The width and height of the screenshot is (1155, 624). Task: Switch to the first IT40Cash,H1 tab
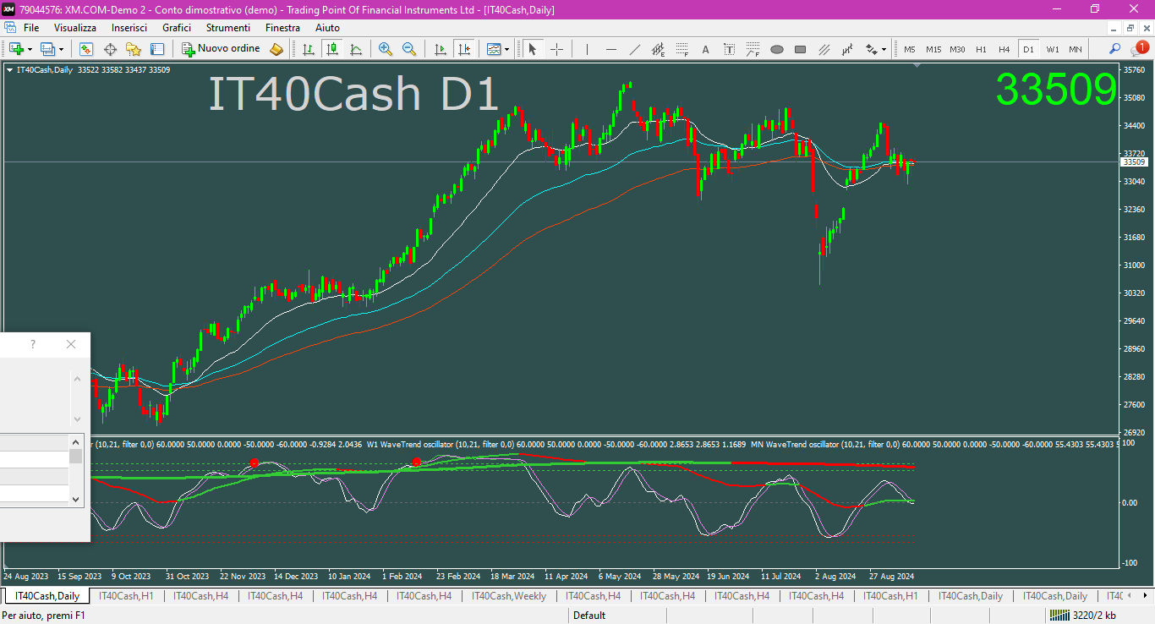pyautogui.click(x=127, y=596)
